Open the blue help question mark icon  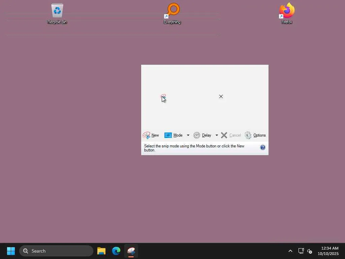coord(263,147)
